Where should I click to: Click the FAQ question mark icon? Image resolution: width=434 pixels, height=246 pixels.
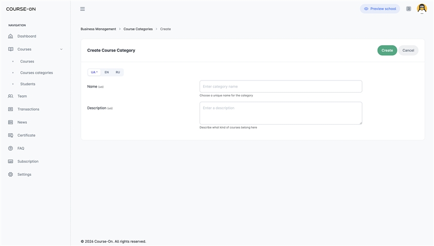tap(10, 149)
